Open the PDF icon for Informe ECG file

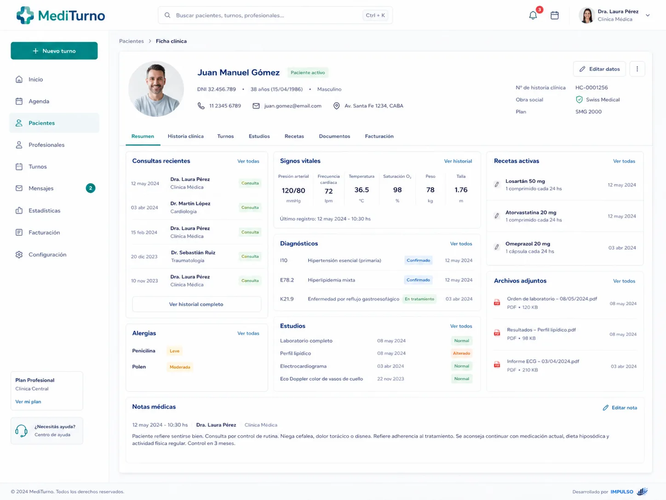pyautogui.click(x=497, y=365)
